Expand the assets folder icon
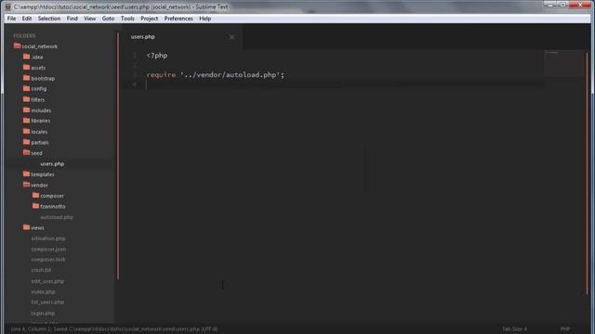 tap(26, 67)
